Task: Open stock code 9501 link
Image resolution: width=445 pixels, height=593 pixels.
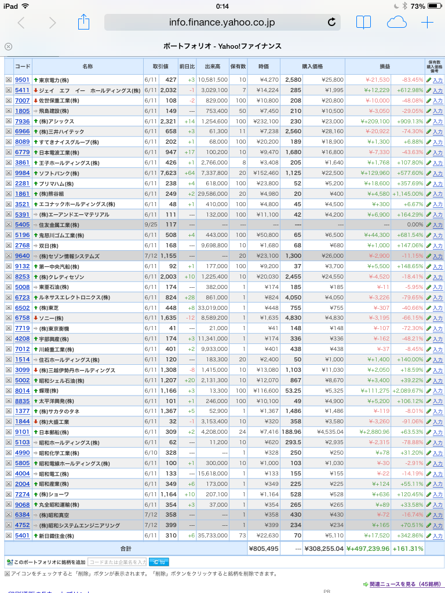Action: [x=23, y=80]
